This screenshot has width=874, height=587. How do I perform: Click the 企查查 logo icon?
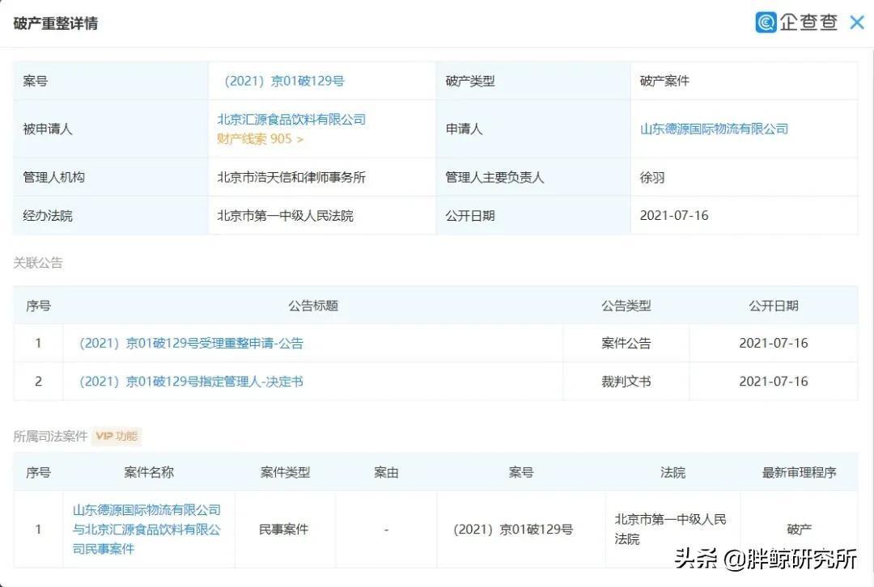click(766, 23)
